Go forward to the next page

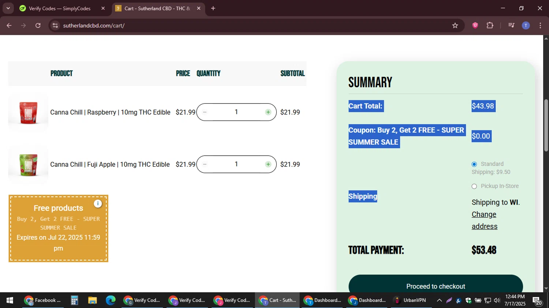tap(23, 26)
